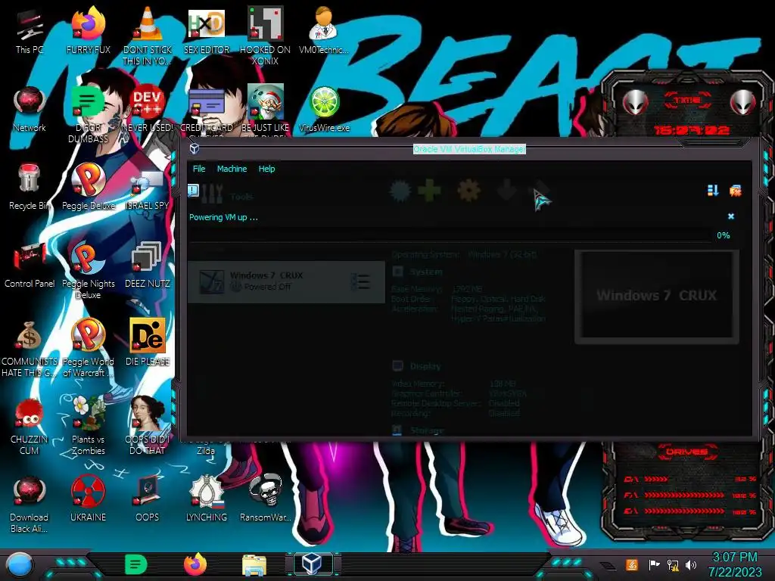Viewport: 775px width, 581px height.
Task: Click the taskbar clock showing 3:07 PM
Action: coord(734,564)
